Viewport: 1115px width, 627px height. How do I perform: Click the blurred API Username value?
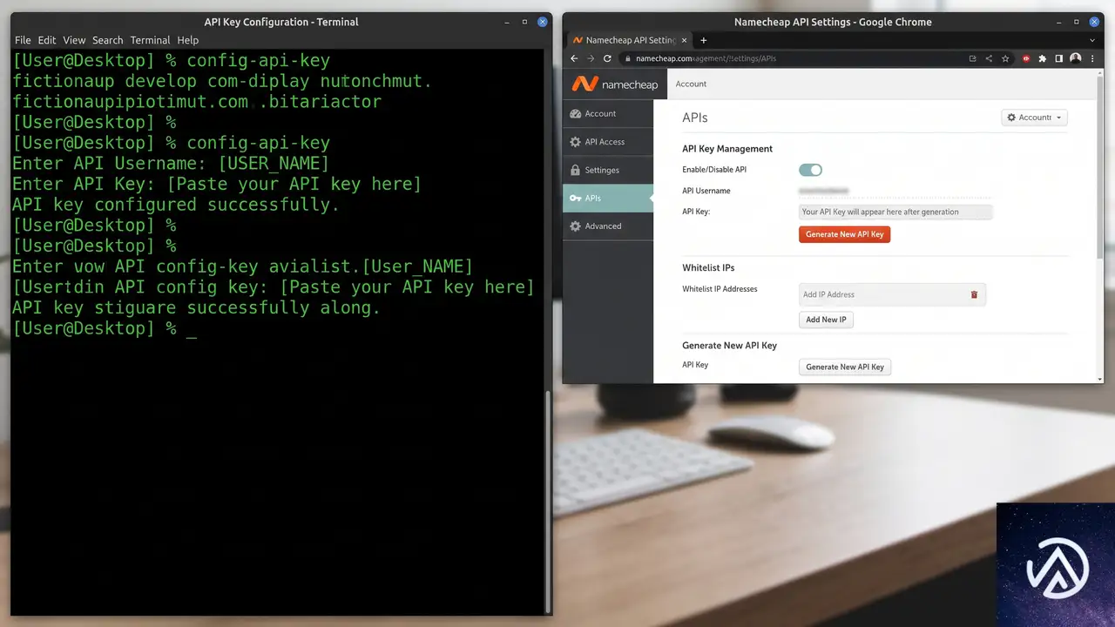(x=824, y=190)
